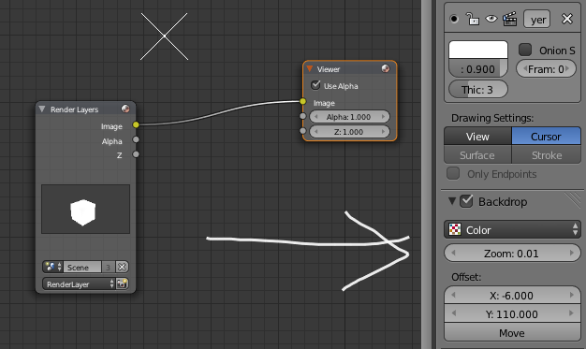Decrease the Alpha value with left arrow
586x349 pixels.
(x=316, y=117)
